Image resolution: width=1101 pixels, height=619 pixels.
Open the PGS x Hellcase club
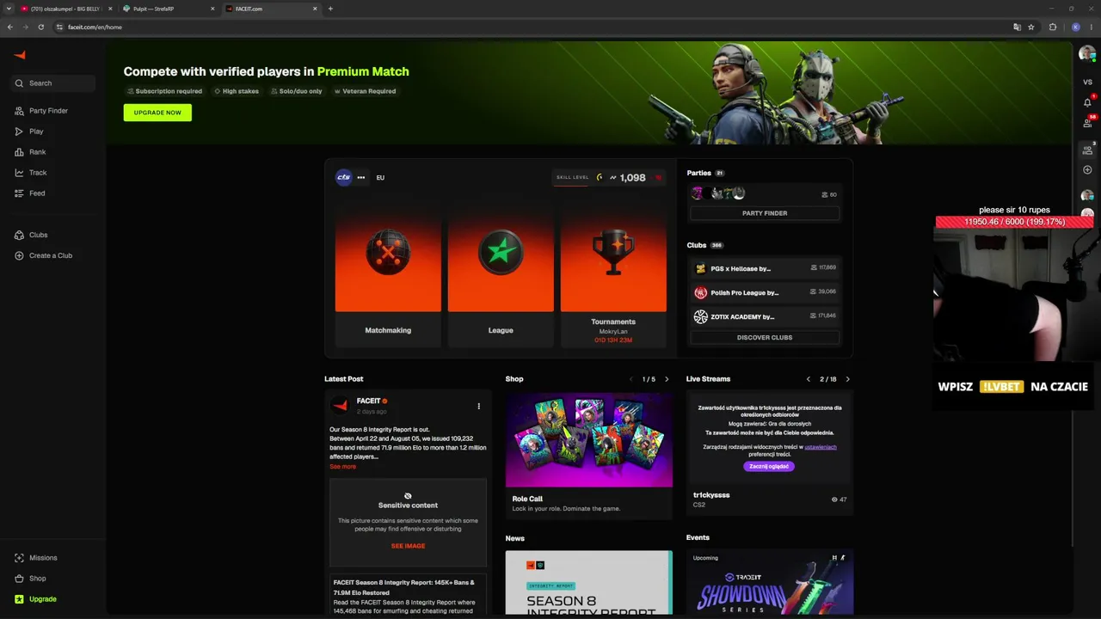765,268
